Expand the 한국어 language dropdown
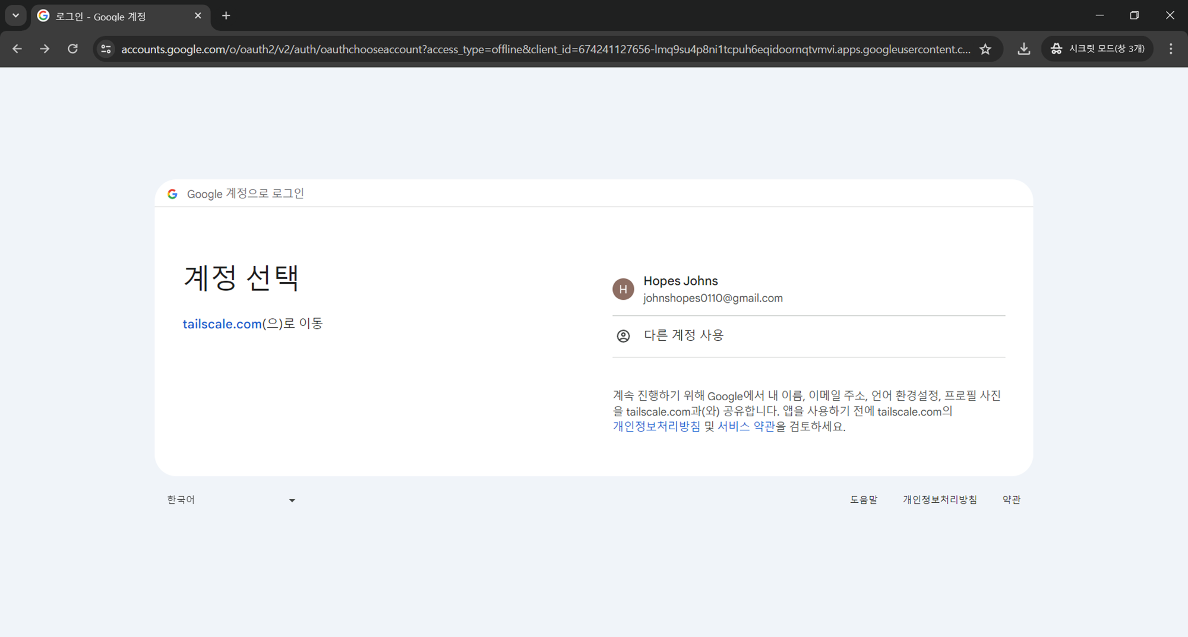This screenshot has width=1188, height=637. pos(231,500)
